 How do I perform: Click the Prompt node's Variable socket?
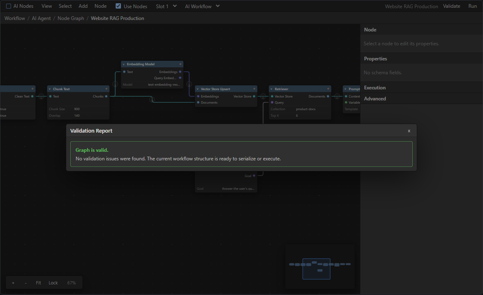click(346, 102)
